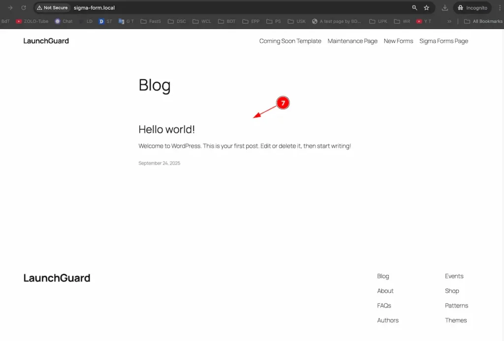
Task: Open the Shop footer link
Action: click(452, 291)
